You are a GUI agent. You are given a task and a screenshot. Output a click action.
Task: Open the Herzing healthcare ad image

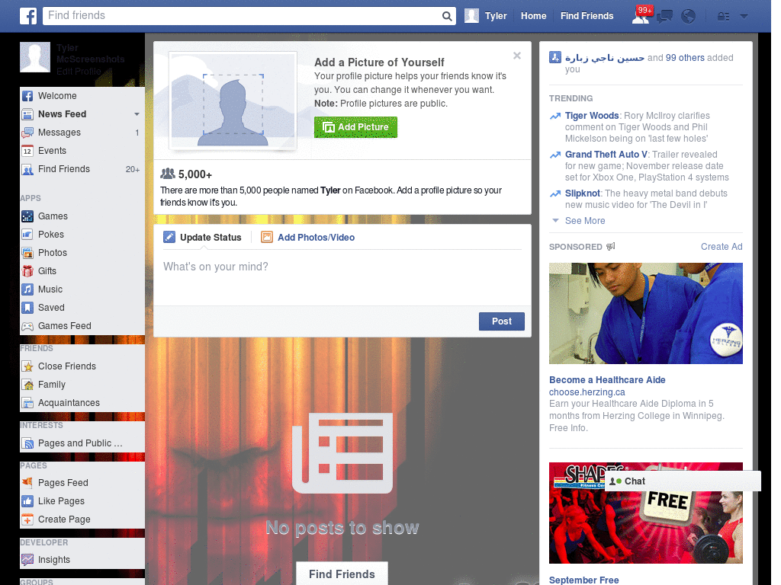tap(645, 313)
